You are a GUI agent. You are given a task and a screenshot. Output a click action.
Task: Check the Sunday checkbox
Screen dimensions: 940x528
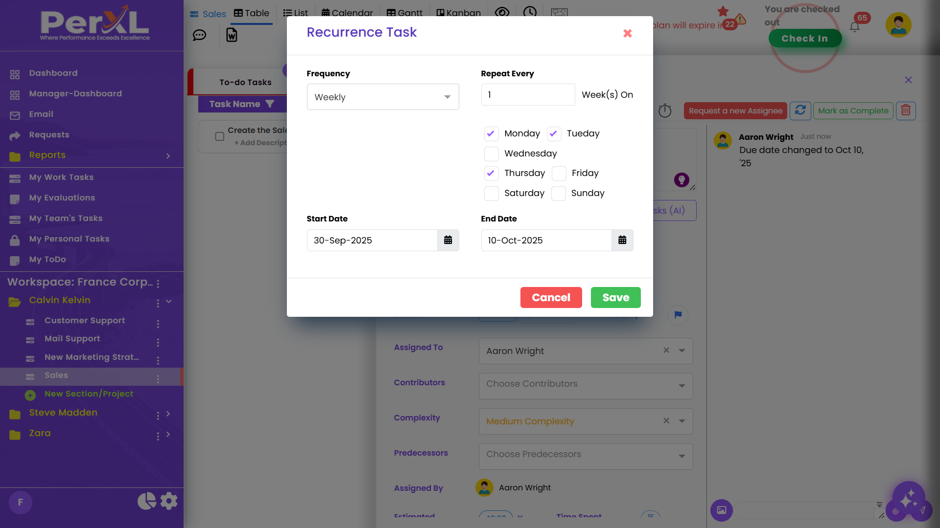point(558,193)
